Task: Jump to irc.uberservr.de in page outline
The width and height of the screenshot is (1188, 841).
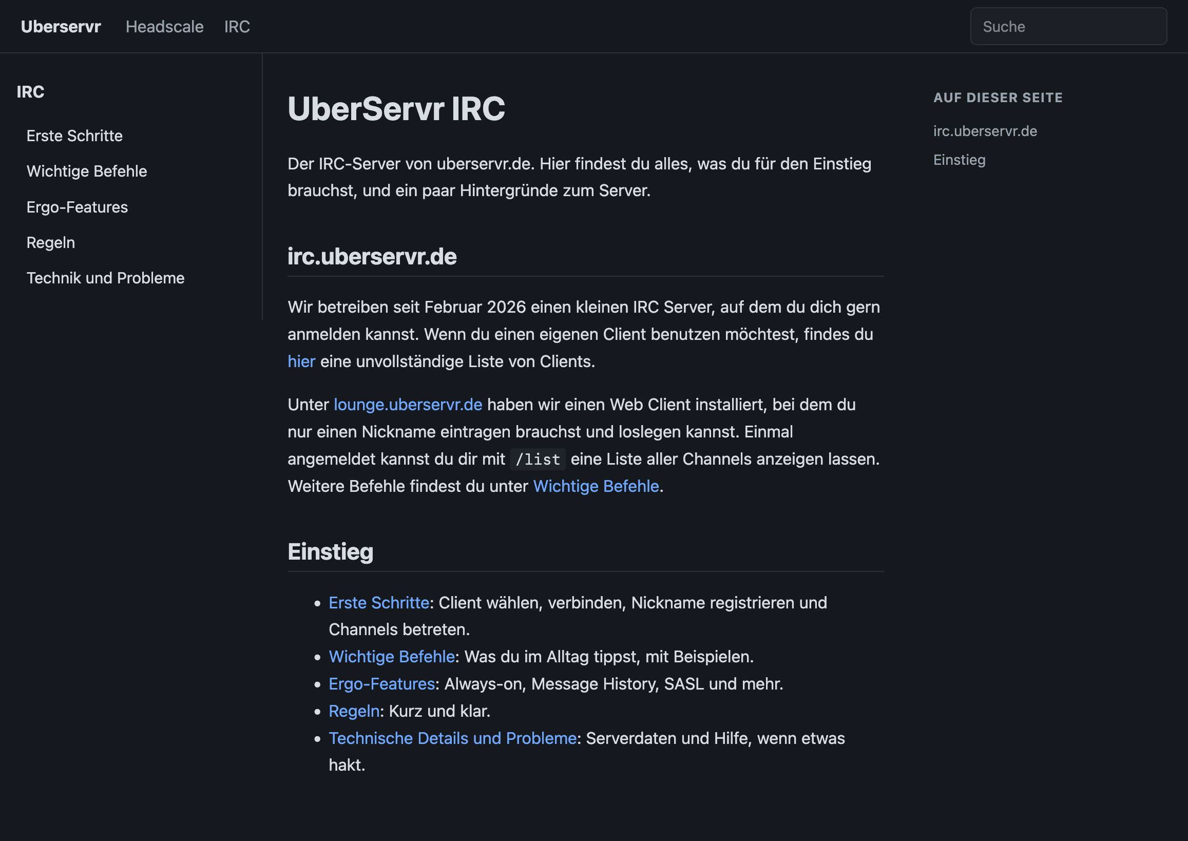Action: pos(985,131)
